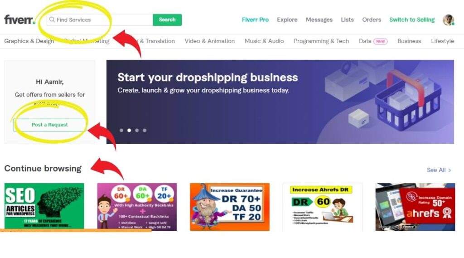Open the Lists menu

tap(347, 20)
